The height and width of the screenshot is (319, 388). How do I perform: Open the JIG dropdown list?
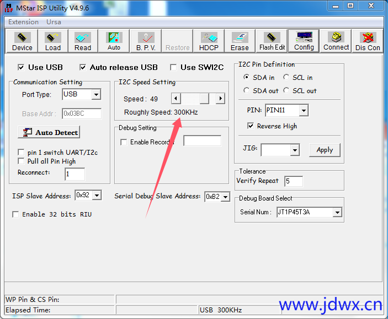tap(295, 150)
